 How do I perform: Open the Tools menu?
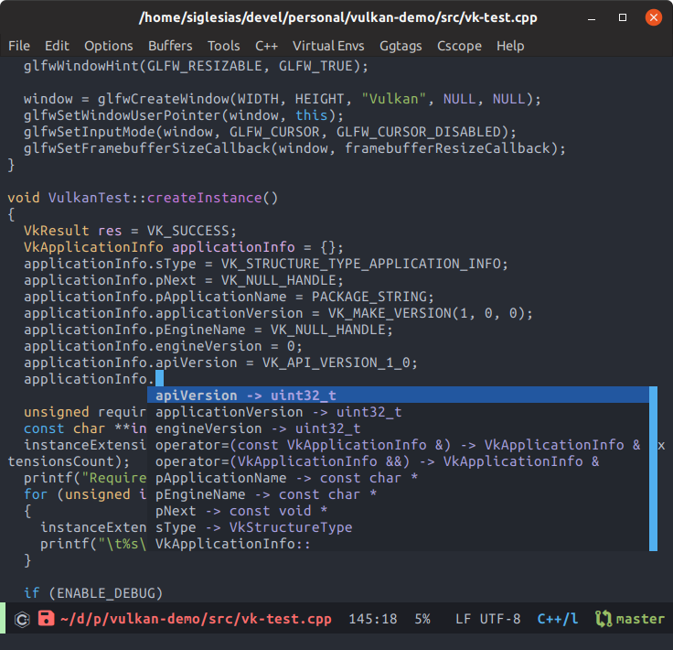click(224, 46)
